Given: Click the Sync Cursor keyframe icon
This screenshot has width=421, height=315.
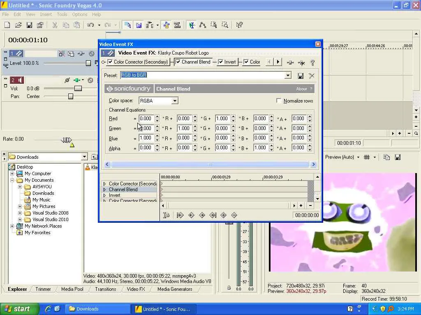Looking at the screenshot, I should tap(166, 215).
